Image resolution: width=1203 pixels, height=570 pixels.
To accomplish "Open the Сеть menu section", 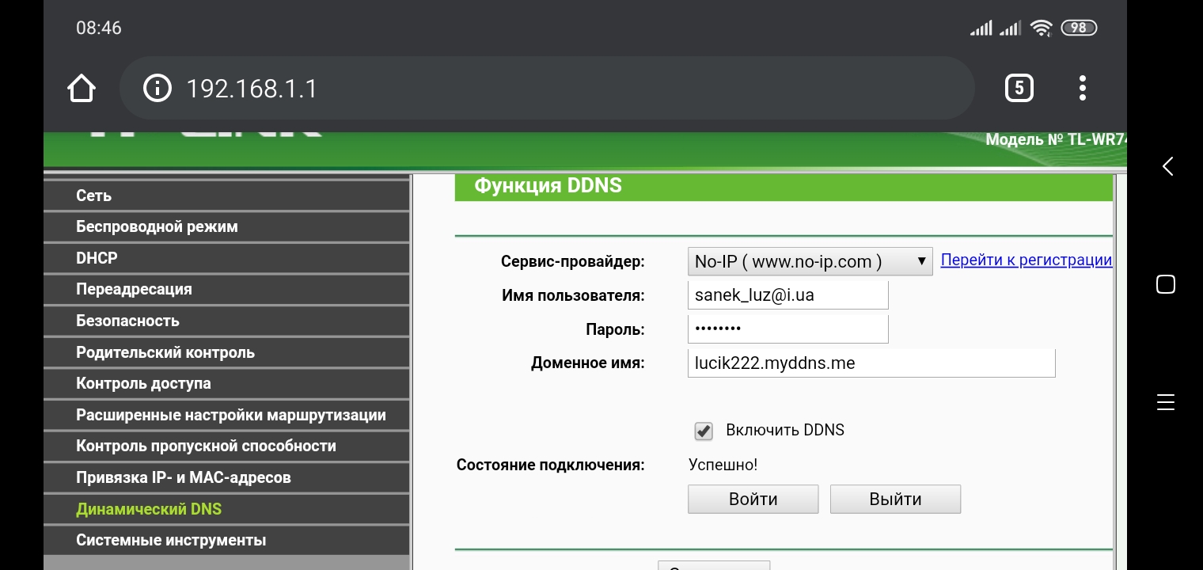I will pos(93,196).
